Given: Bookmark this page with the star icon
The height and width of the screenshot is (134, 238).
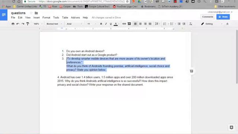Looking at the screenshot, I should pos(127,1).
